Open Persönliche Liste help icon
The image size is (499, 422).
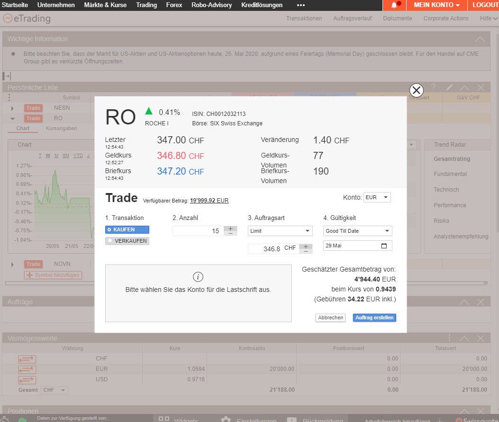tap(433, 87)
